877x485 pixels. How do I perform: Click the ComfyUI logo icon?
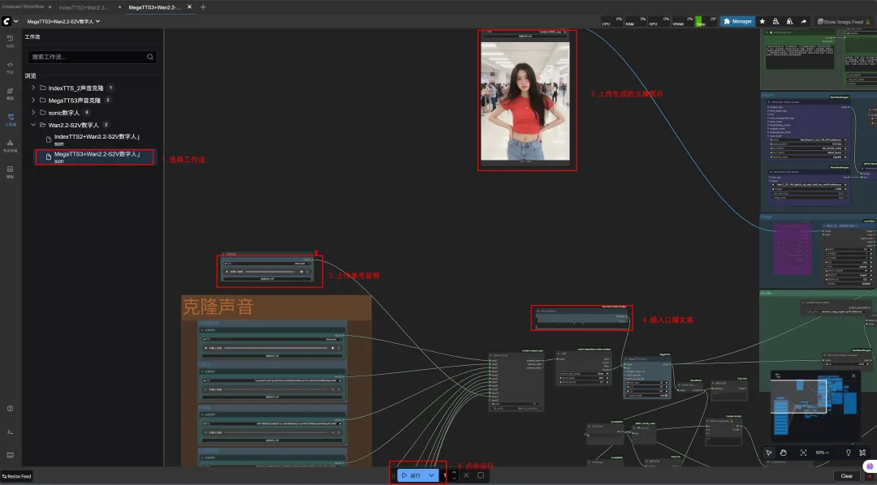coord(6,21)
